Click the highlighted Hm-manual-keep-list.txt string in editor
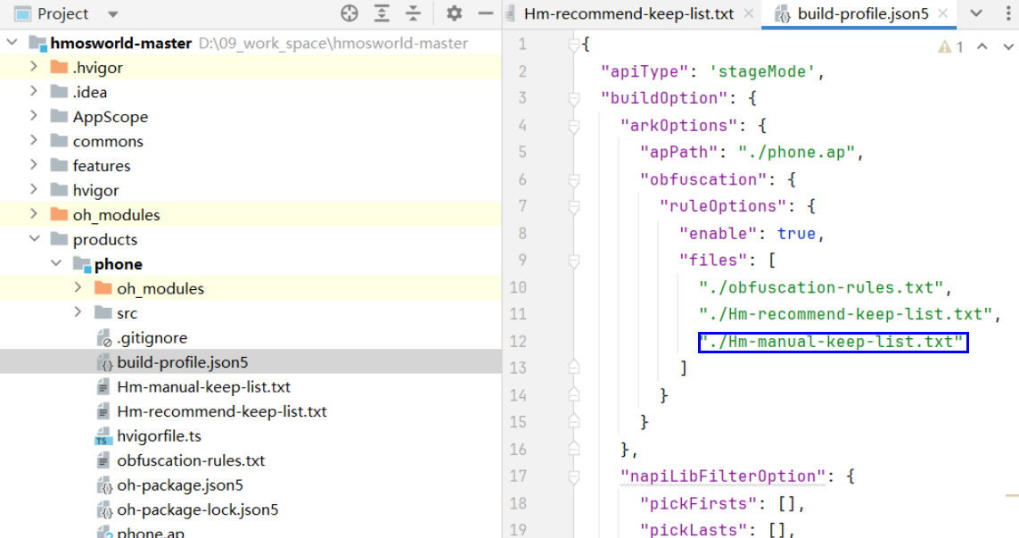The image size is (1019, 538). [x=833, y=342]
